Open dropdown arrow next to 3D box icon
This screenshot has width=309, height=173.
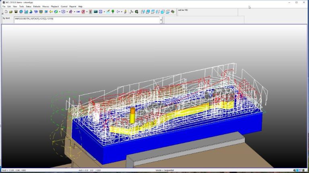[x=67, y=12]
